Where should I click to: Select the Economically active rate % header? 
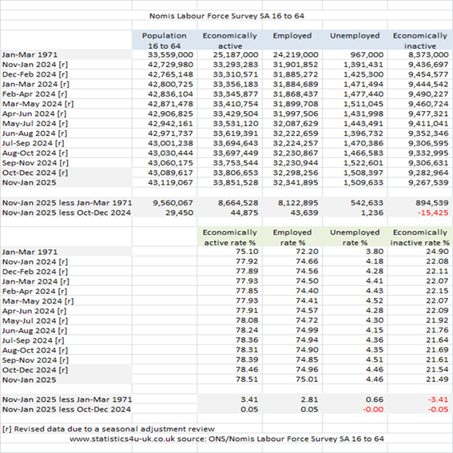click(x=229, y=237)
